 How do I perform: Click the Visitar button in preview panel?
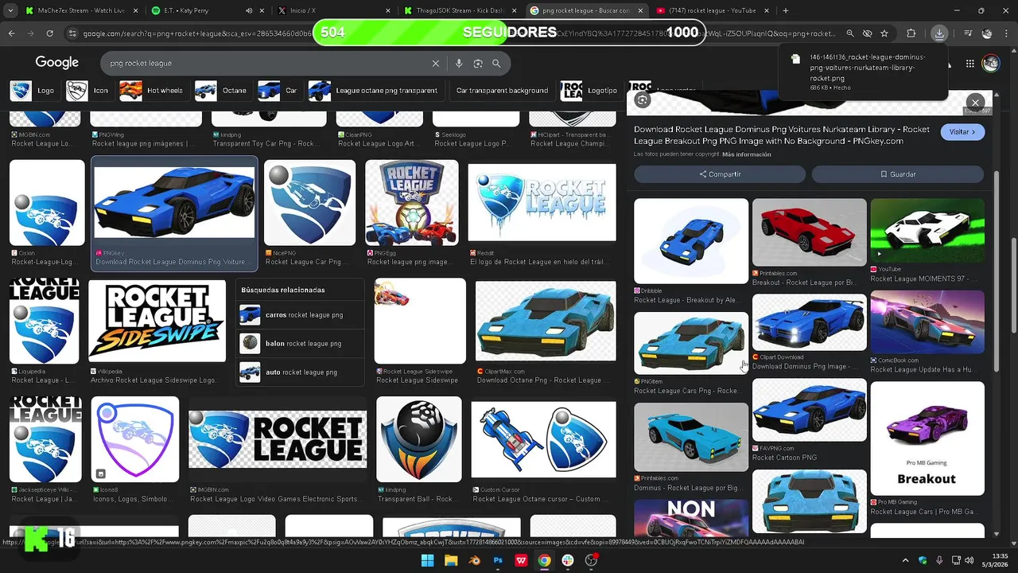pyautogui.click(x=962, y=132)
